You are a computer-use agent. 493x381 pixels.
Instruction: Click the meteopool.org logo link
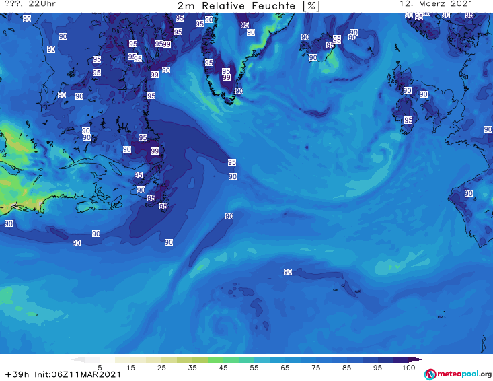pos(458,374)
